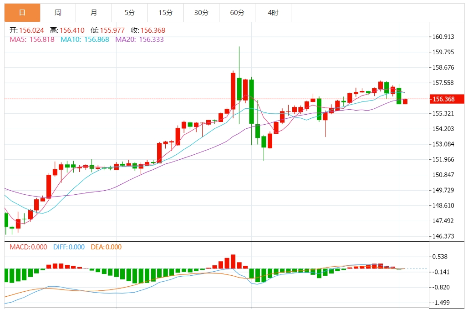Viewport: 473px width, 309px height.
Task: Switch to the 月 monthly tab
Action: point(94,13)
